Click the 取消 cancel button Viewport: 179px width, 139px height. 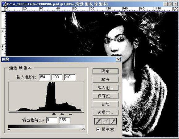[105, 79]
